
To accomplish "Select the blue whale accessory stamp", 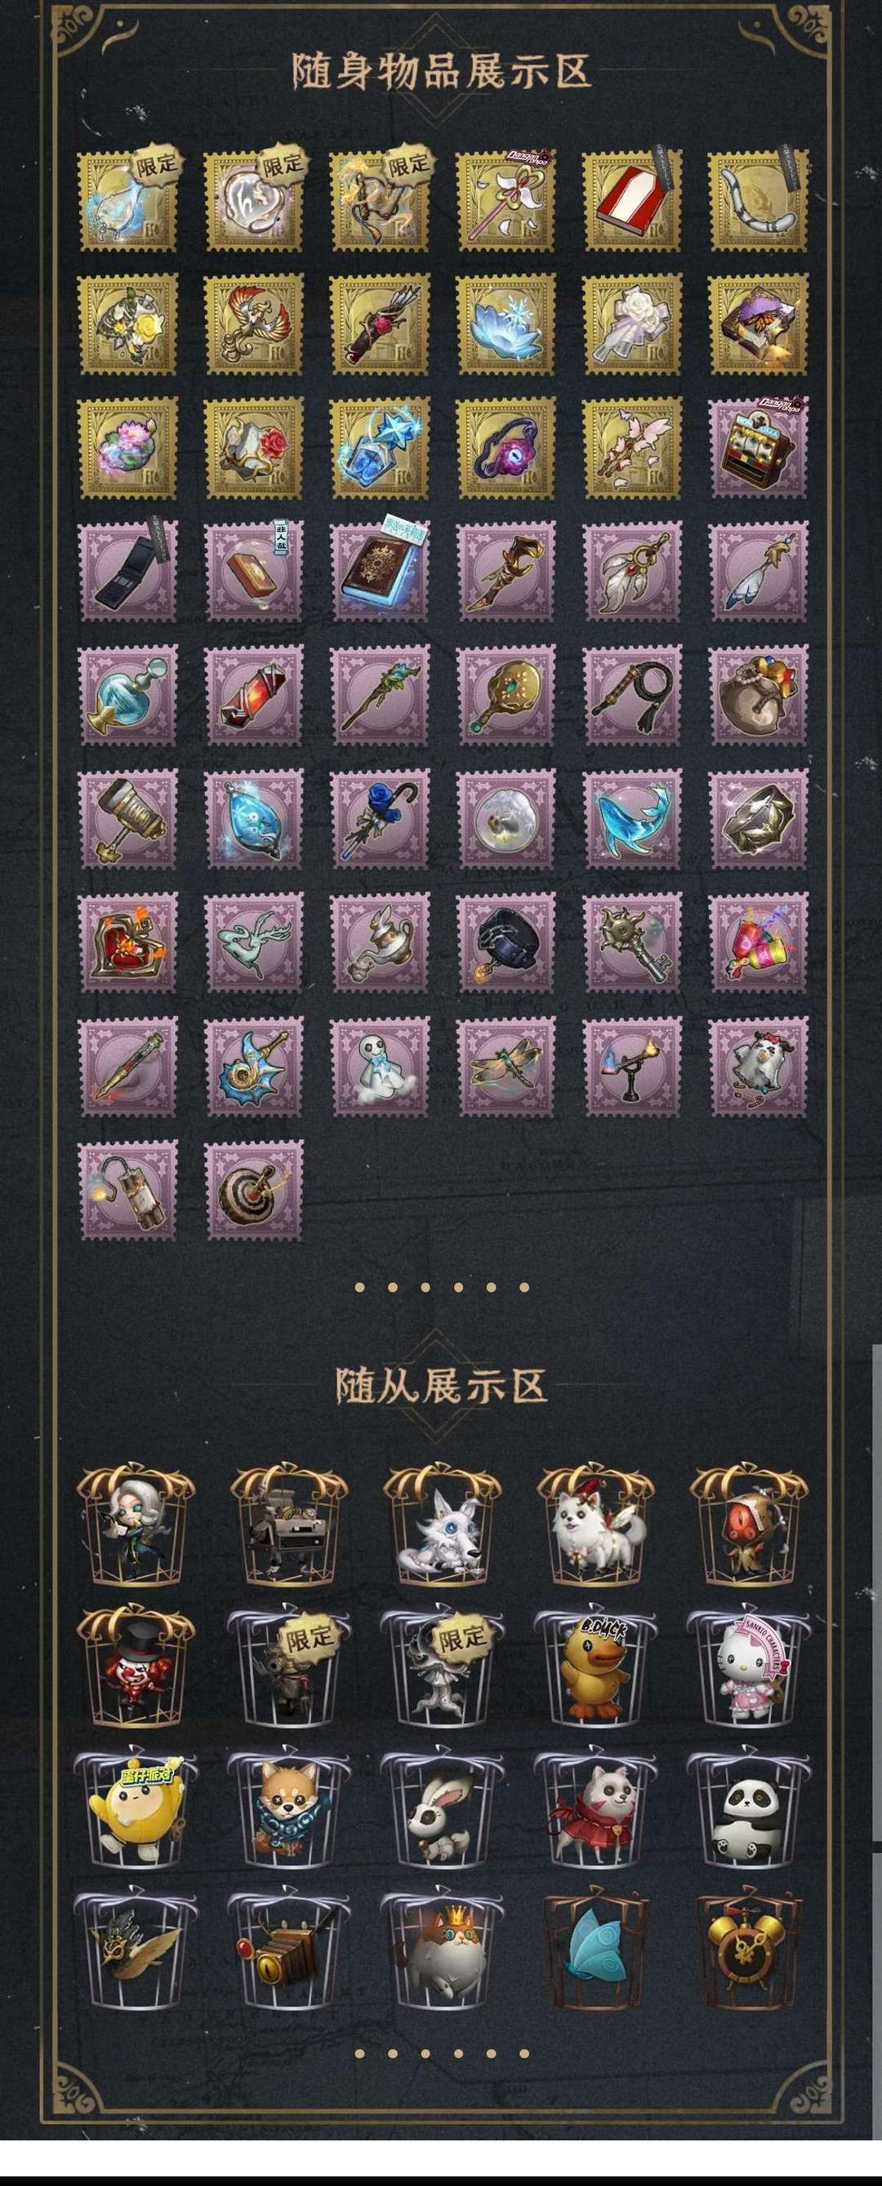I will pyautogui.click(x=632, y=818).
